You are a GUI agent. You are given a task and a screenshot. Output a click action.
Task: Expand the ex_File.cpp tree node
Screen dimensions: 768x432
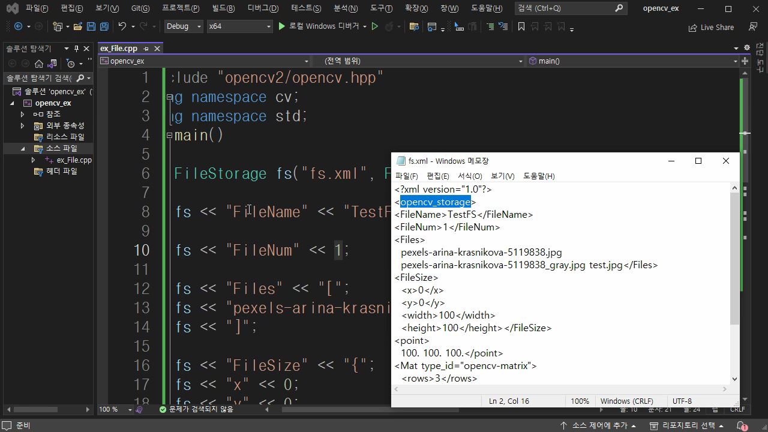tap(34, 160)
